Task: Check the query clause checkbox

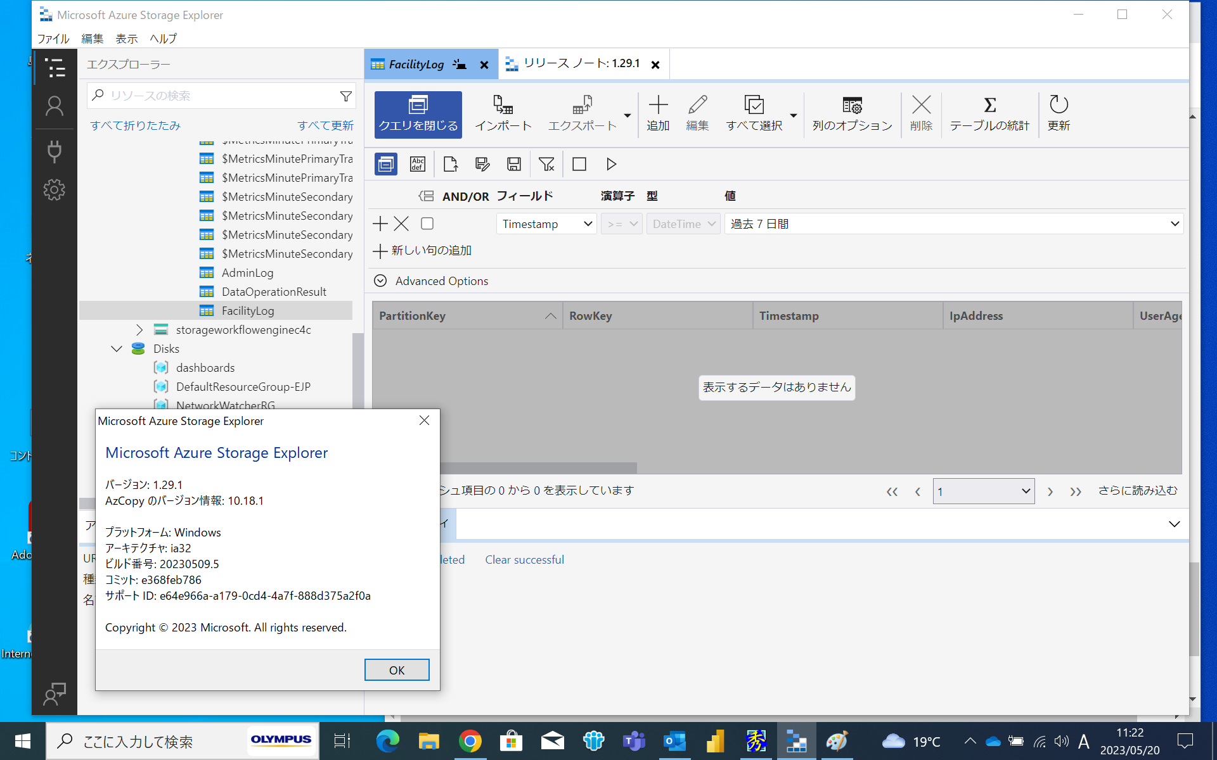Action: coord(427,223)
